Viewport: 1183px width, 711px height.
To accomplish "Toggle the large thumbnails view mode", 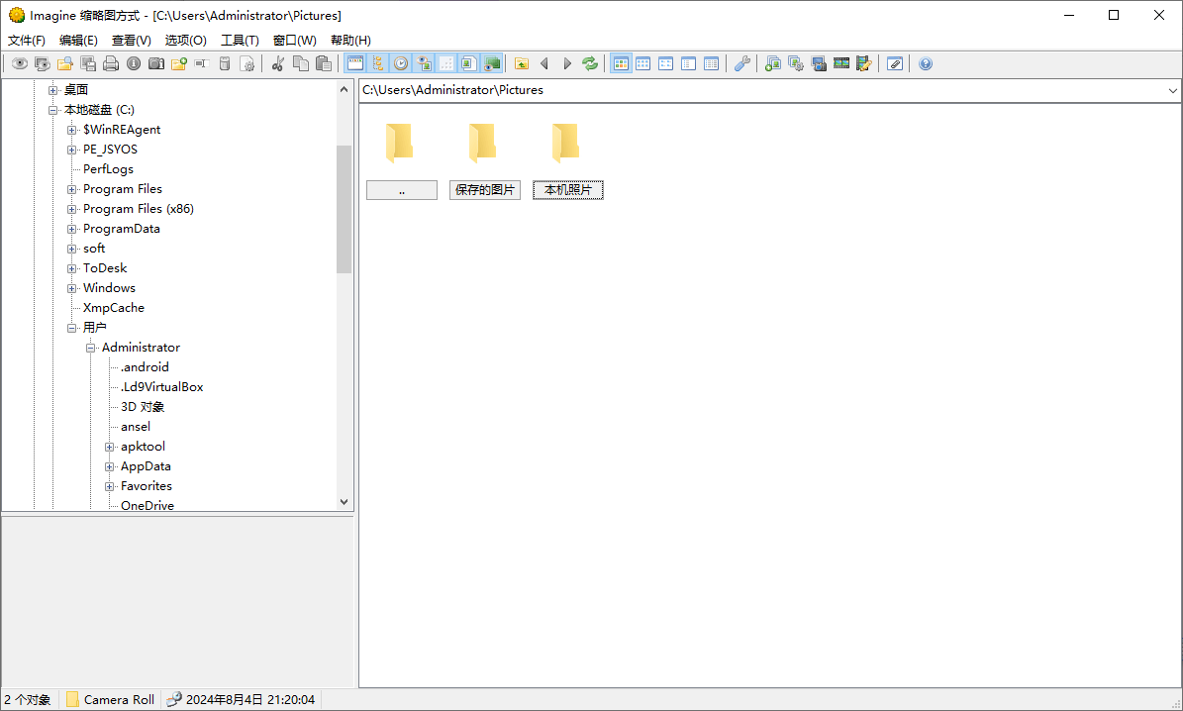I will point(621,62).
